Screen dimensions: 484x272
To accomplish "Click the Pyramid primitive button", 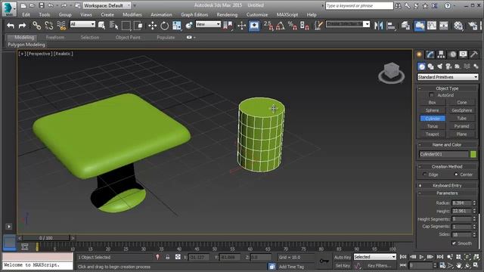I will 461,126.
